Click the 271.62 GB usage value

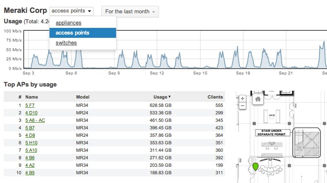pyautogui.click(x=160, y=158)
